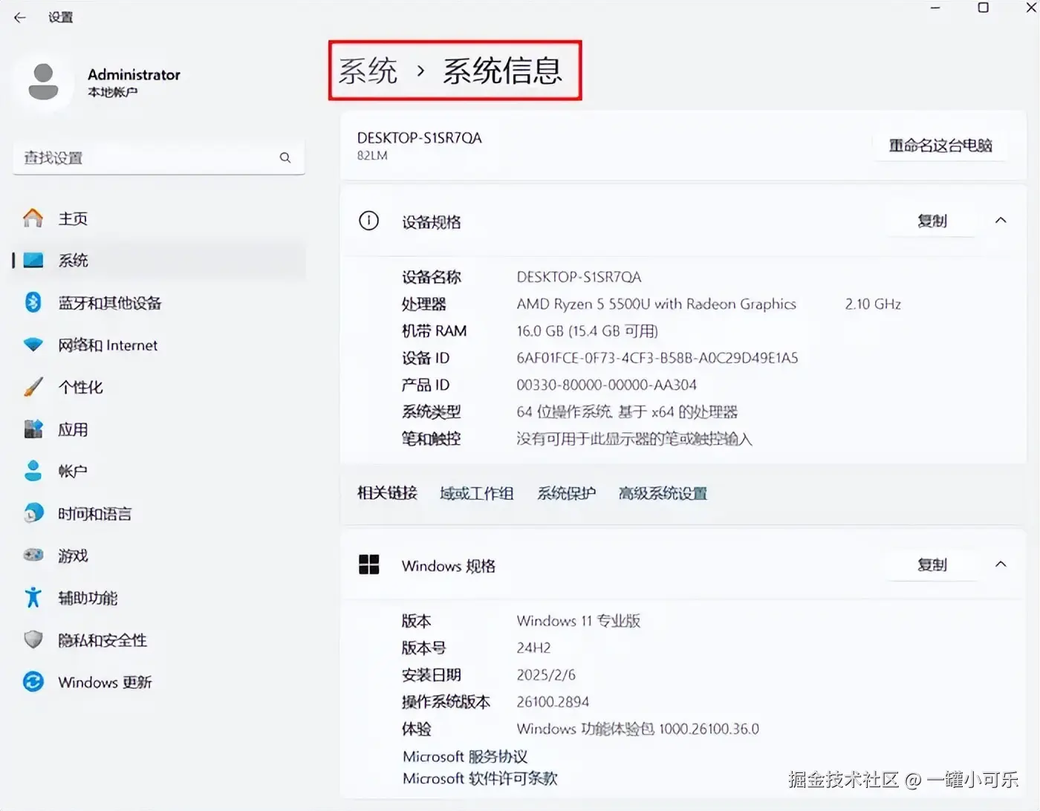Open the Administrator account avatar

point(43,82)
